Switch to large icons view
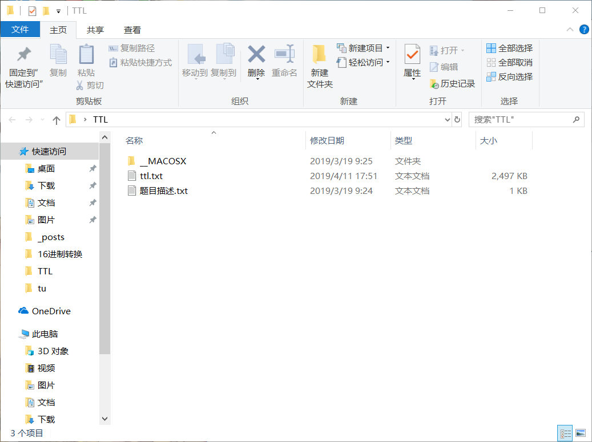 (581, 433)
